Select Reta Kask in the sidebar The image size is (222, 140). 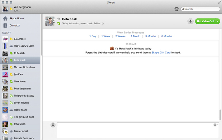tap(20, 60)
